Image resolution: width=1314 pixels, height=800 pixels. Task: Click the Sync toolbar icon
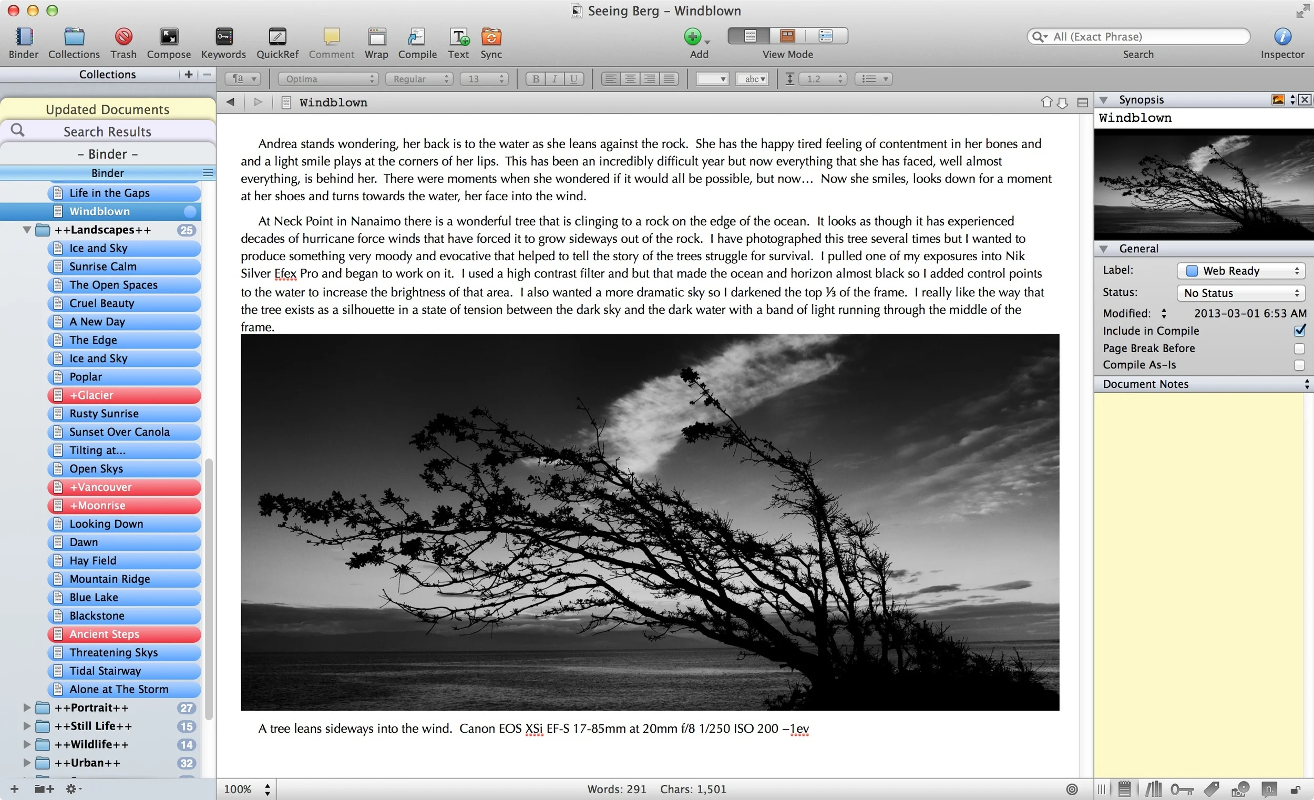490,37
